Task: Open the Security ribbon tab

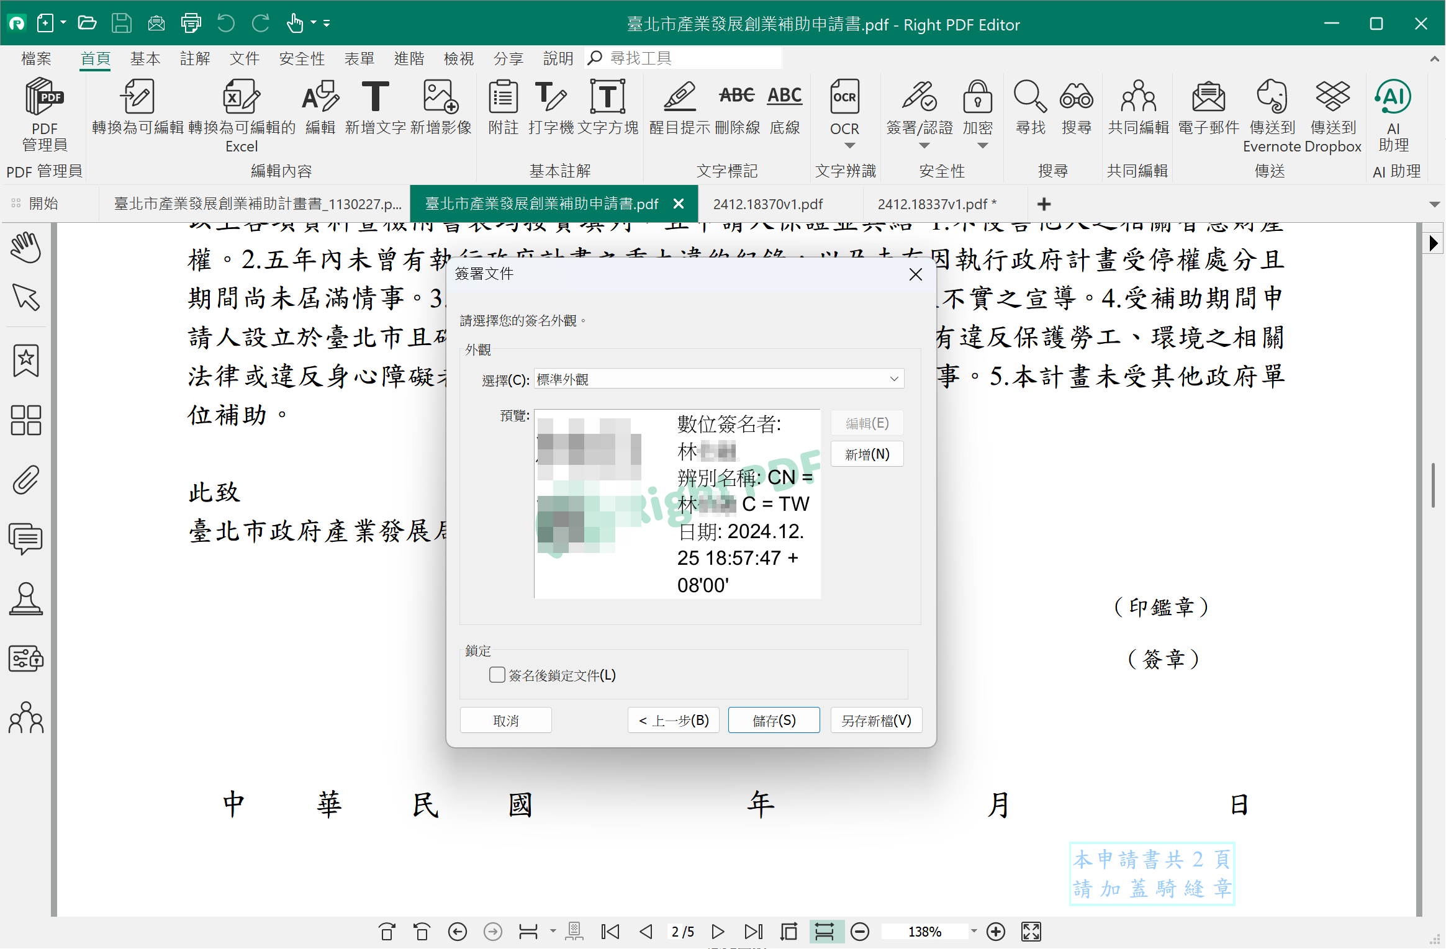Action: click(x=302, y=58)
